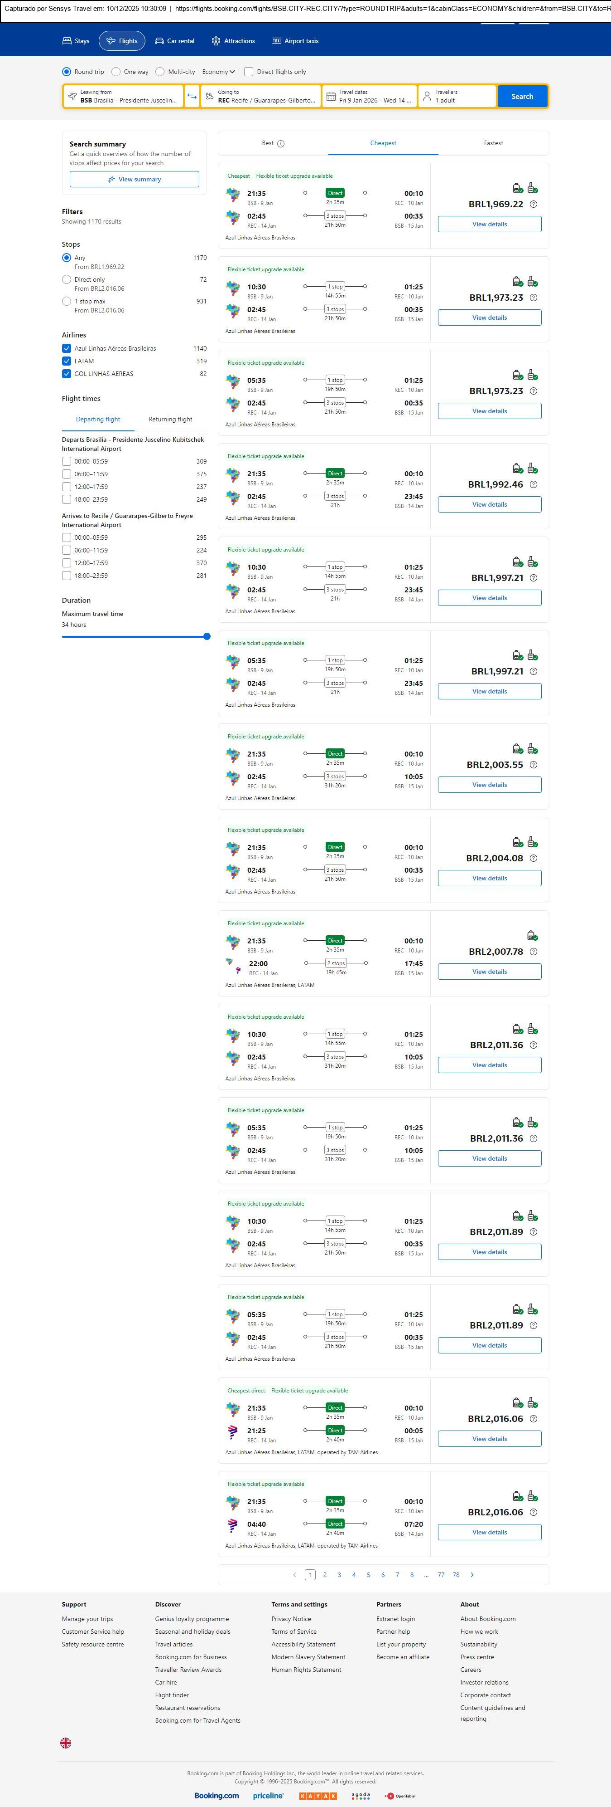Viewport: 611px width, 1807px height.
Task: Click the blue Search button
Action: (x=522, y=96)
